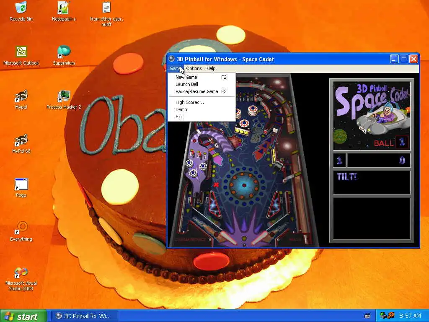Click the blue circular center target on table
This screenshot has height=322, width=429.
click(244, 185)
